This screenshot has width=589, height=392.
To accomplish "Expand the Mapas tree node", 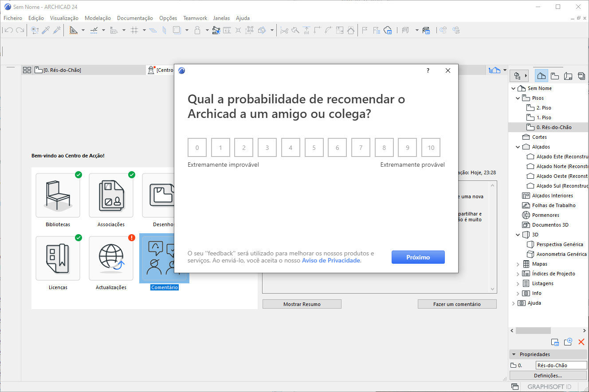I will pos(518,264).
